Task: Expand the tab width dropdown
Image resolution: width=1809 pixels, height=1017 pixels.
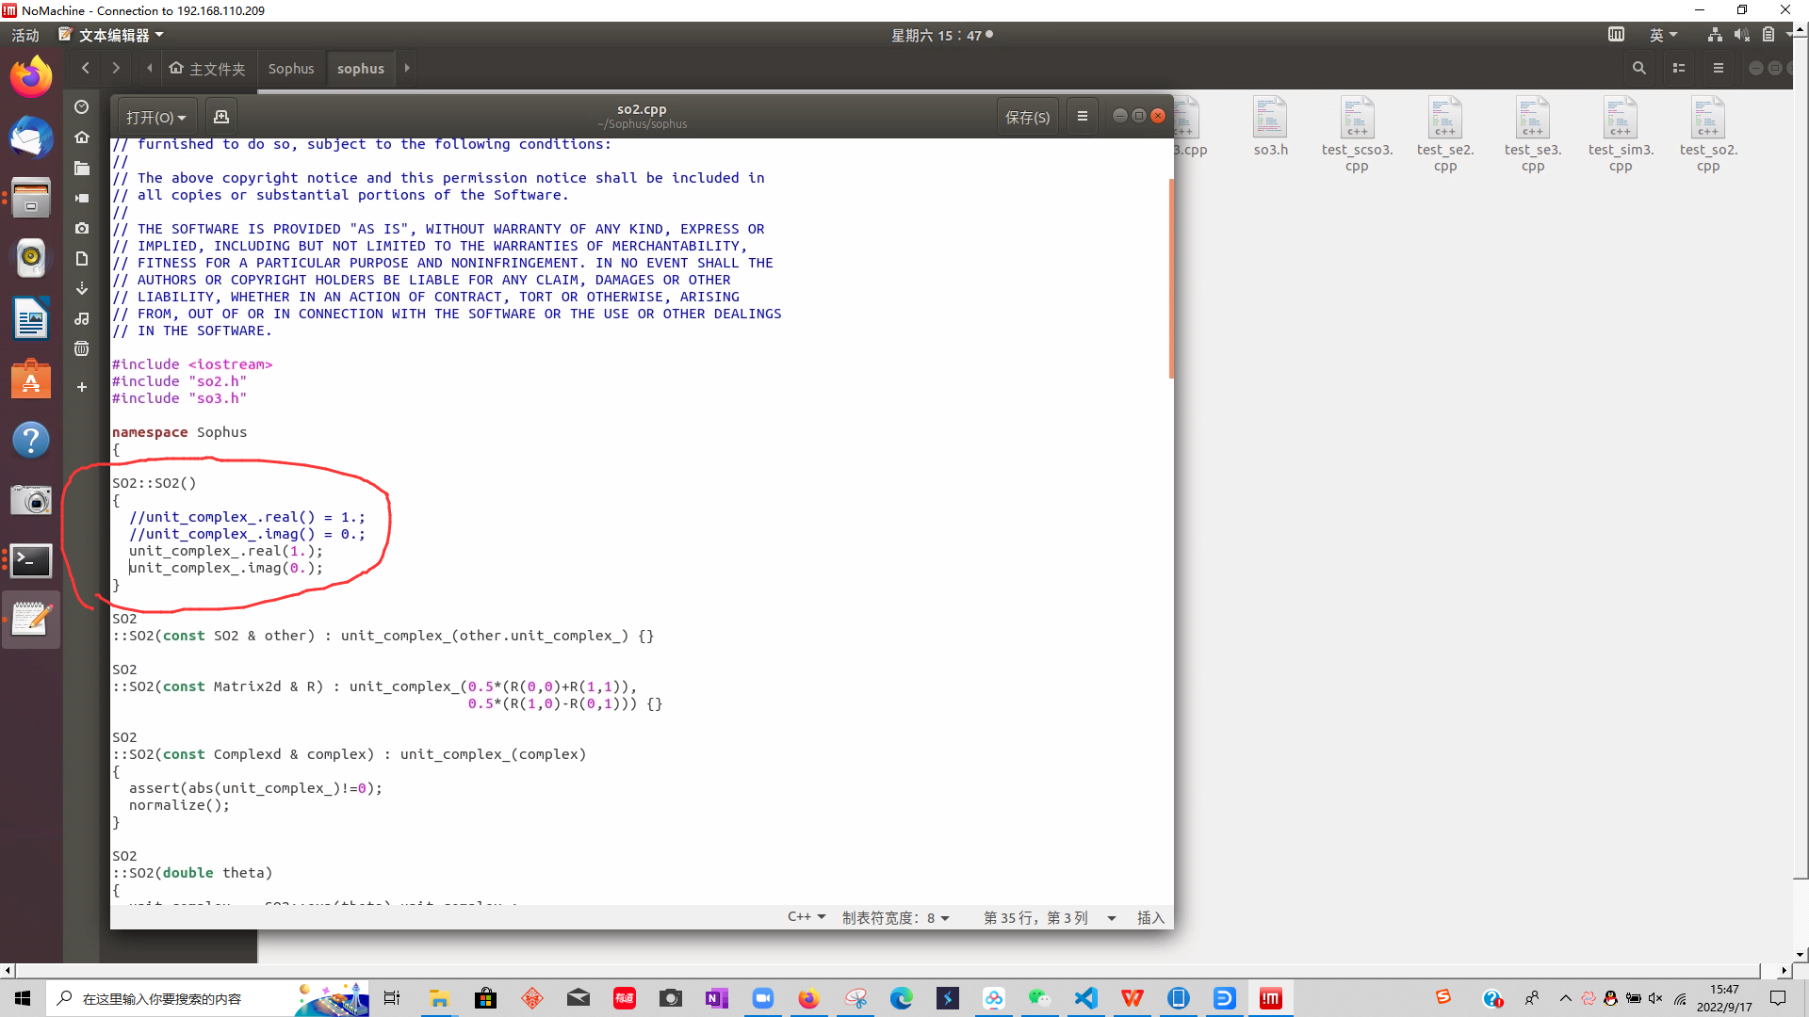Action: click(896, 918)
